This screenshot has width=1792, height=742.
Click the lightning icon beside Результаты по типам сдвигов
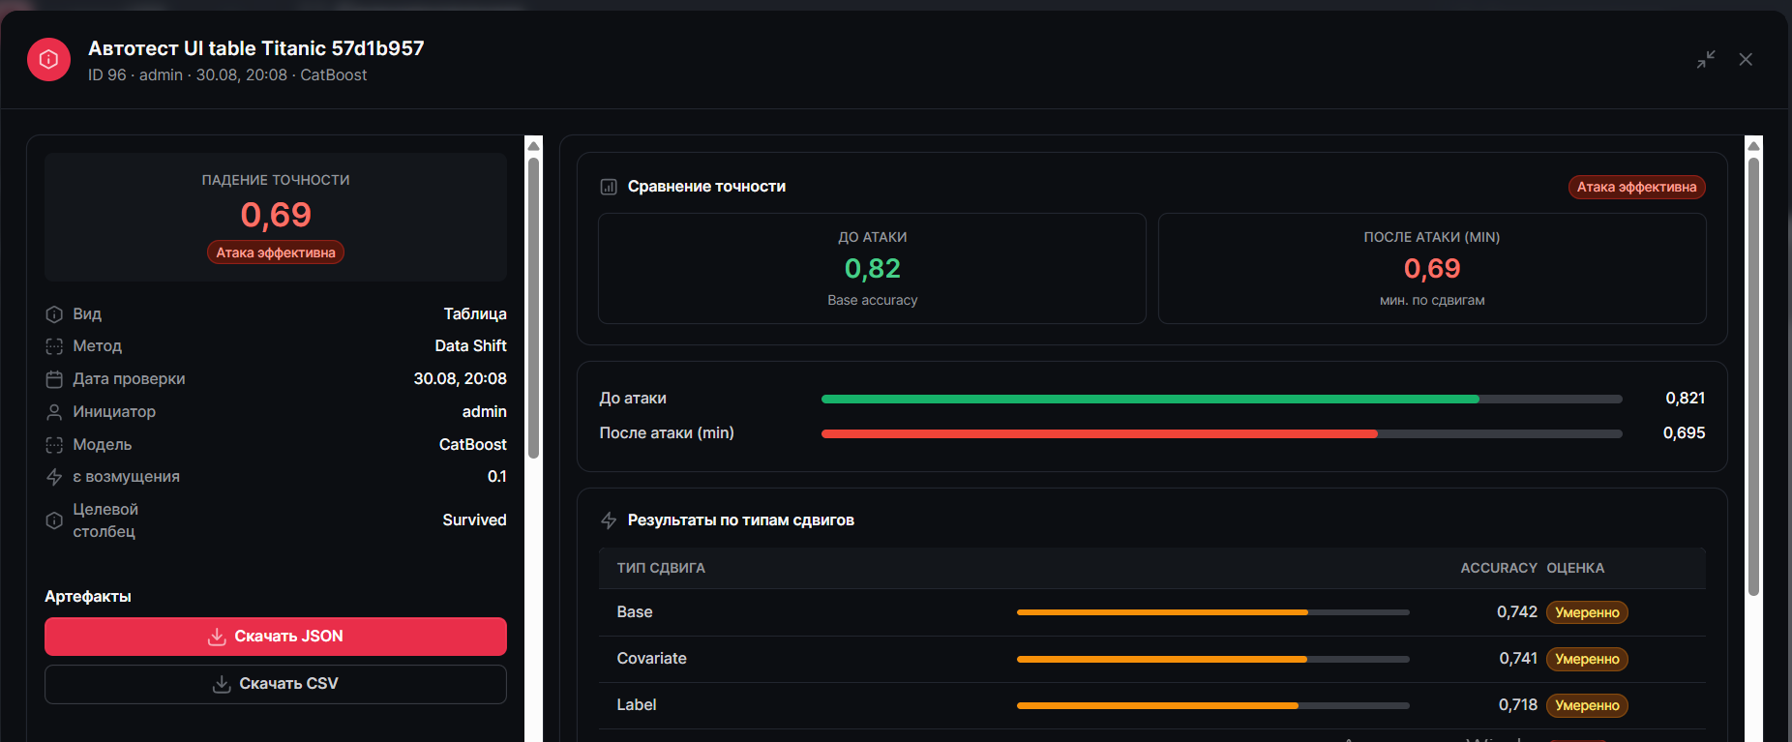click(x=609, y=520)
